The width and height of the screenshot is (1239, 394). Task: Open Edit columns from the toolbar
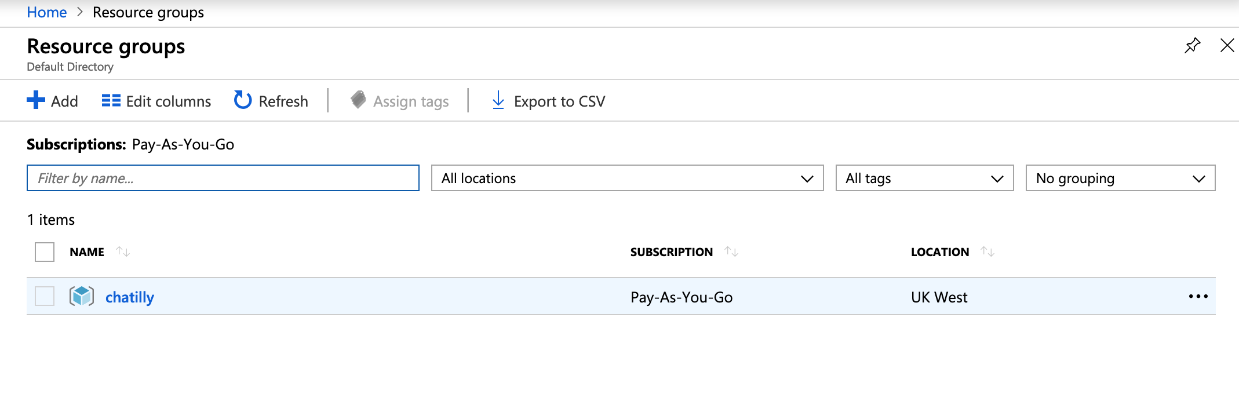tap(156, 101)
